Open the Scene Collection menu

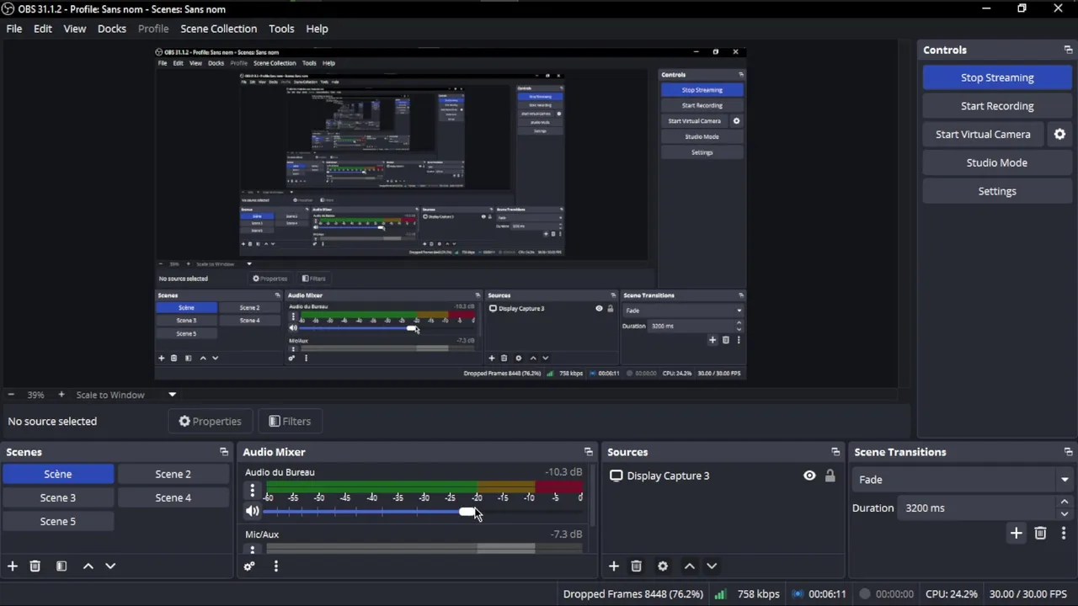tap(218, 29)
